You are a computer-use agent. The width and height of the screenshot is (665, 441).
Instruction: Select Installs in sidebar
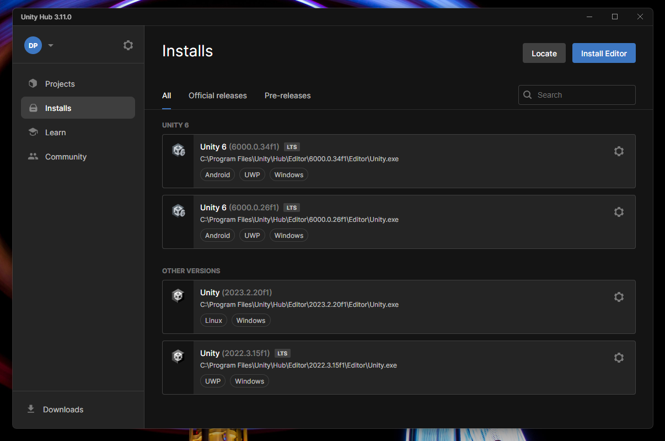[x=78, y=108]
